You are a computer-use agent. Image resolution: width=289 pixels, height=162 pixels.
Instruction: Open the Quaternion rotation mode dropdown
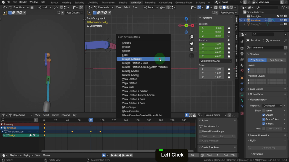[x=216, y=61]
